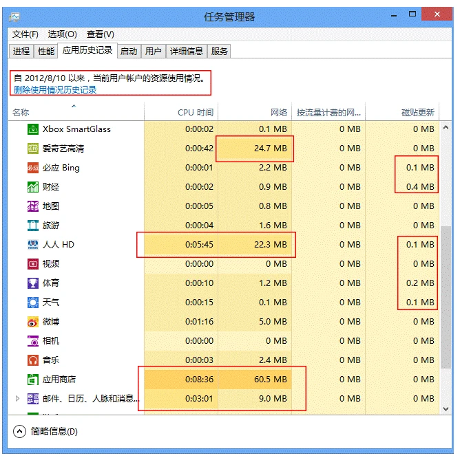Sort by 按流量计费的网络 column
The height and width of the screenshot is (460, 460).
pos(328,112)
